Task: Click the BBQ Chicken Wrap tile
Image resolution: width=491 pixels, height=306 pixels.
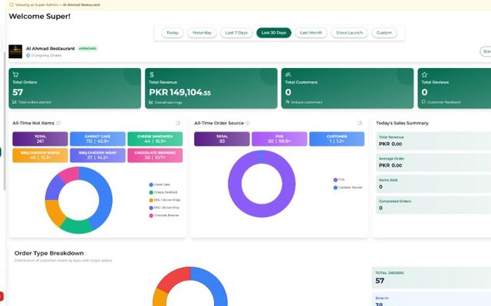Action: [97, 155]
